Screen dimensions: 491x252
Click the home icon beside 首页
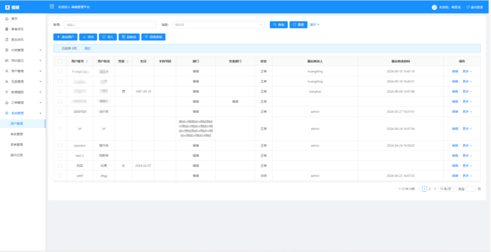[x=7, y=20]
